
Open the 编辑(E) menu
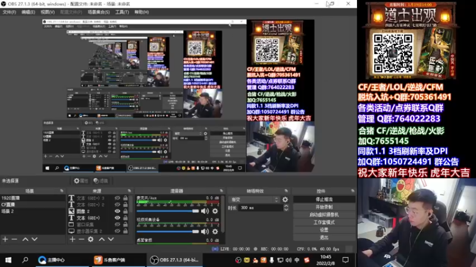(x=28, y=12)
